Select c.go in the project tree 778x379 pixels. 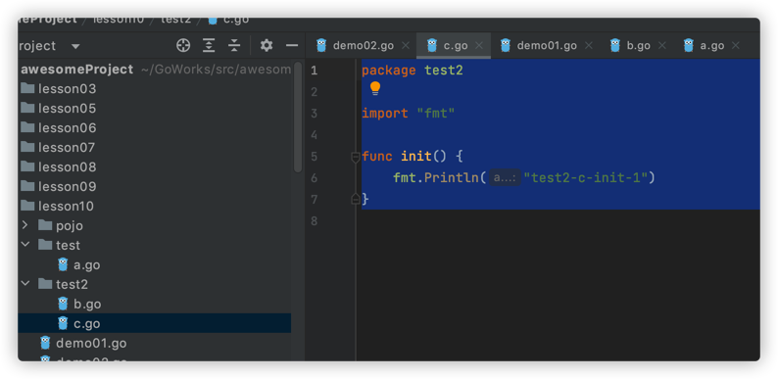[x=154, y=323]
